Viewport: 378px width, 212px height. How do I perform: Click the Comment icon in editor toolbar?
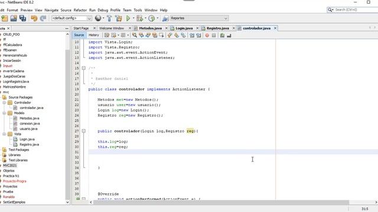pos(222,35)
